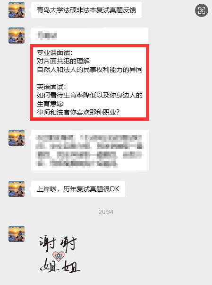The height and width of the screenshot is (285, 212).
Task: Click the 律师和法官你喜欢那种职业 question line
Action: pos(78,112)
